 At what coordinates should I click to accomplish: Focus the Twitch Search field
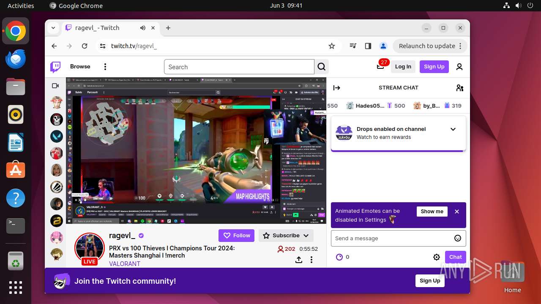pos(239,67)
